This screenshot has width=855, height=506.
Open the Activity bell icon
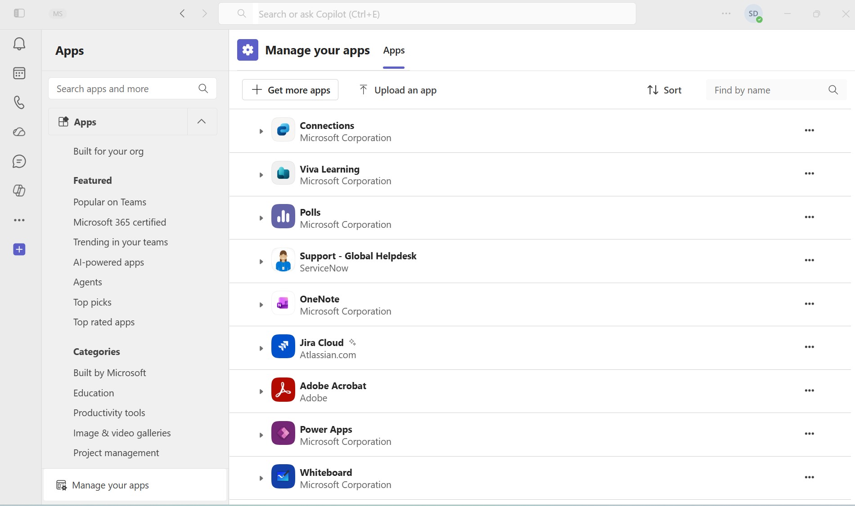(x=19, y=44)
